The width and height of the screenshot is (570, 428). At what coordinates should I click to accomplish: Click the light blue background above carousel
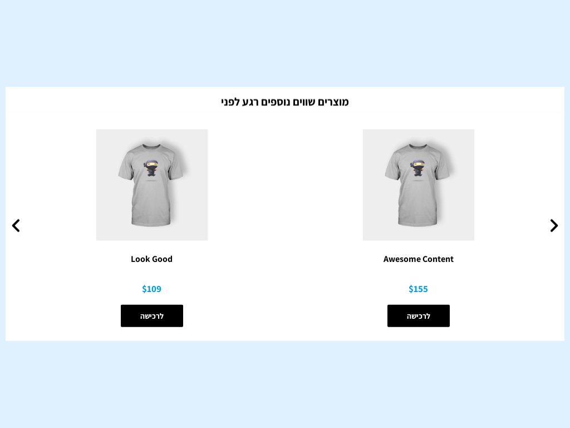tap(285, 43)
